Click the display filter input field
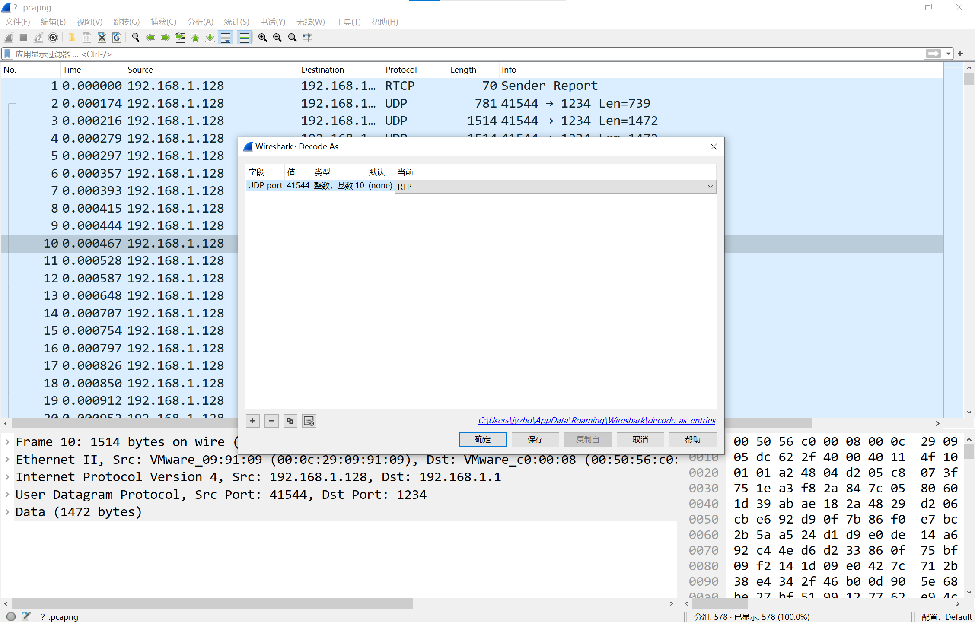The width and height of the screenshot is (975, 622). pyautogui.click(x=469, y=54)
